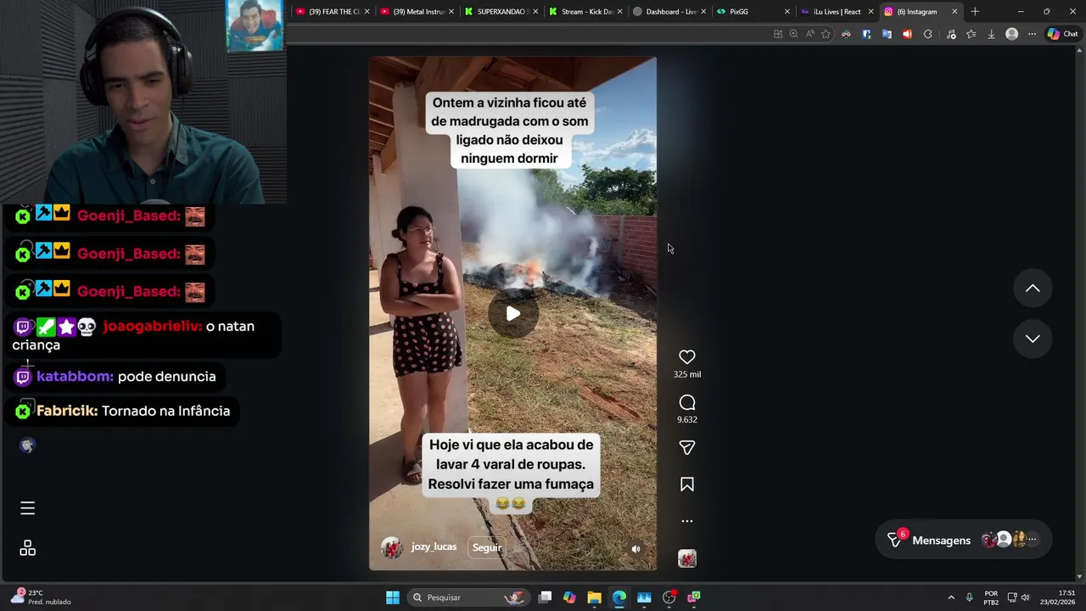The image size is (1086, 611).
Task: Open Microsoft Edge from the taskbar
Action: 619,597
